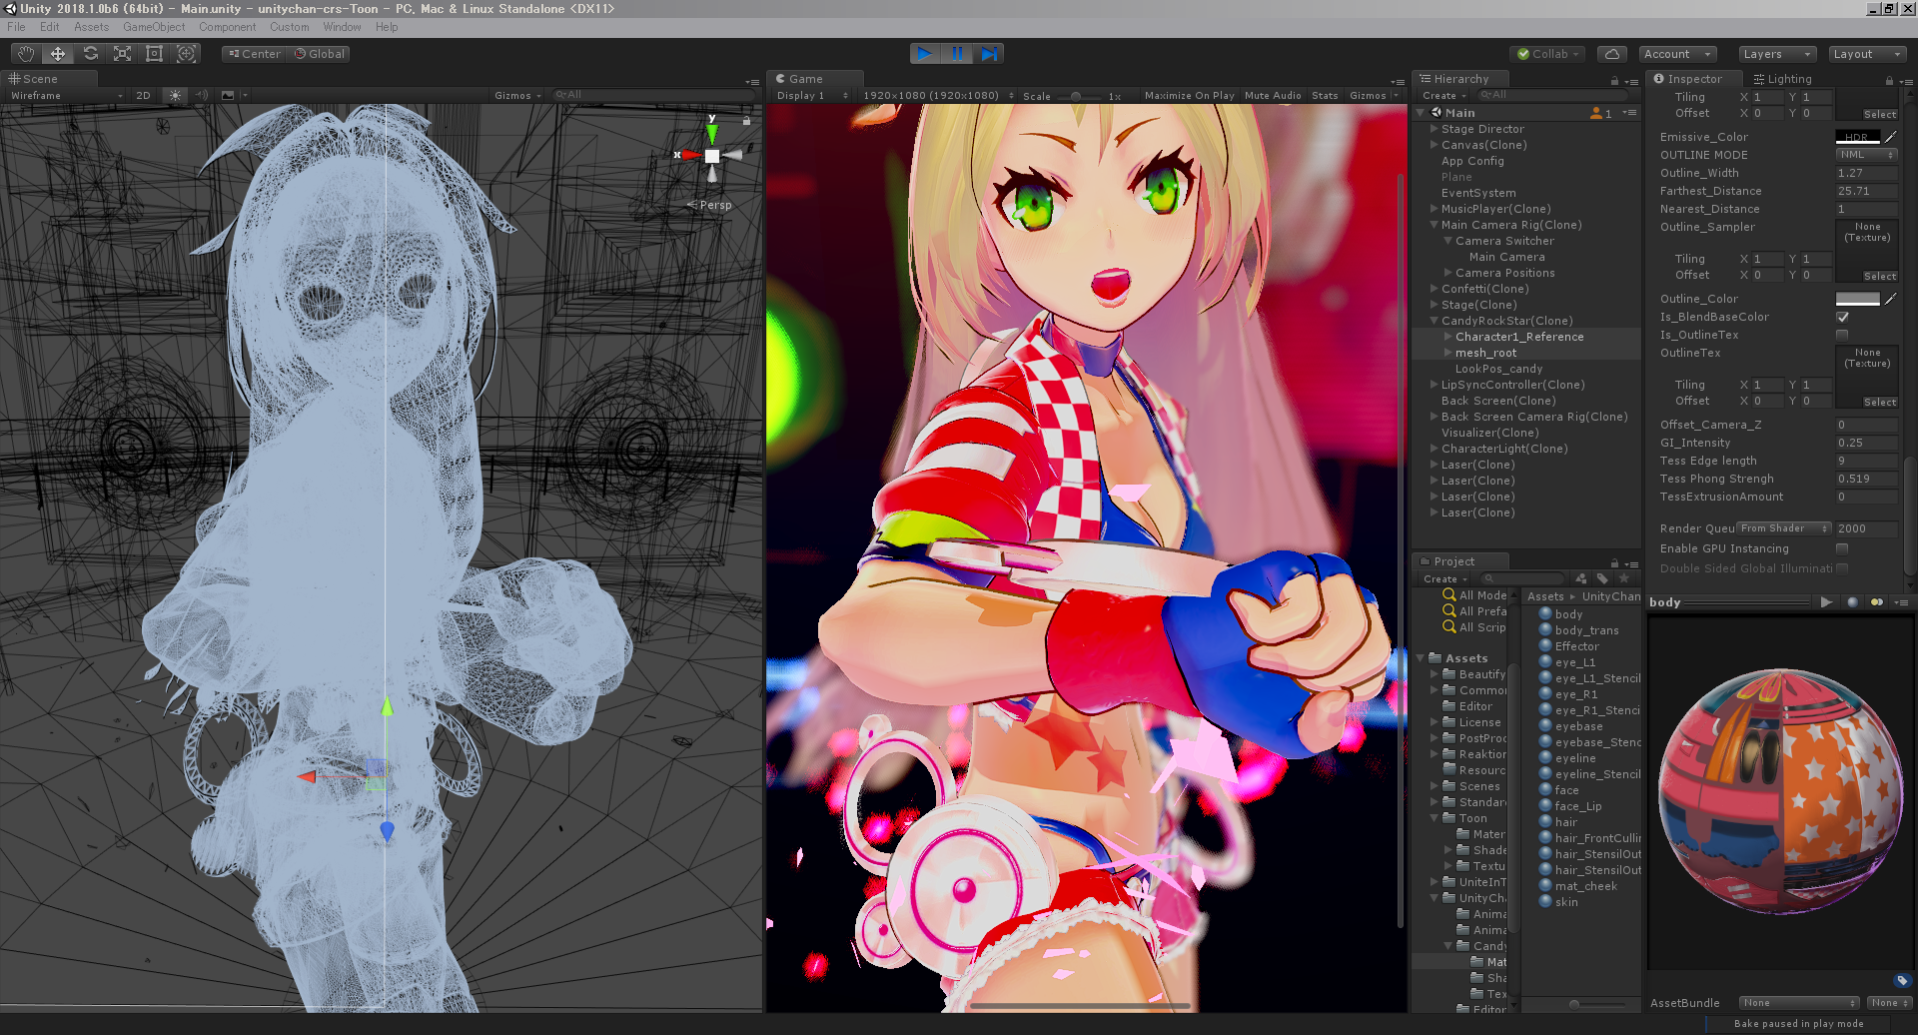Viewport: 1918px width, 1035px height.
Task: Click Select for OutlineTex texture
Action: 1879,402
